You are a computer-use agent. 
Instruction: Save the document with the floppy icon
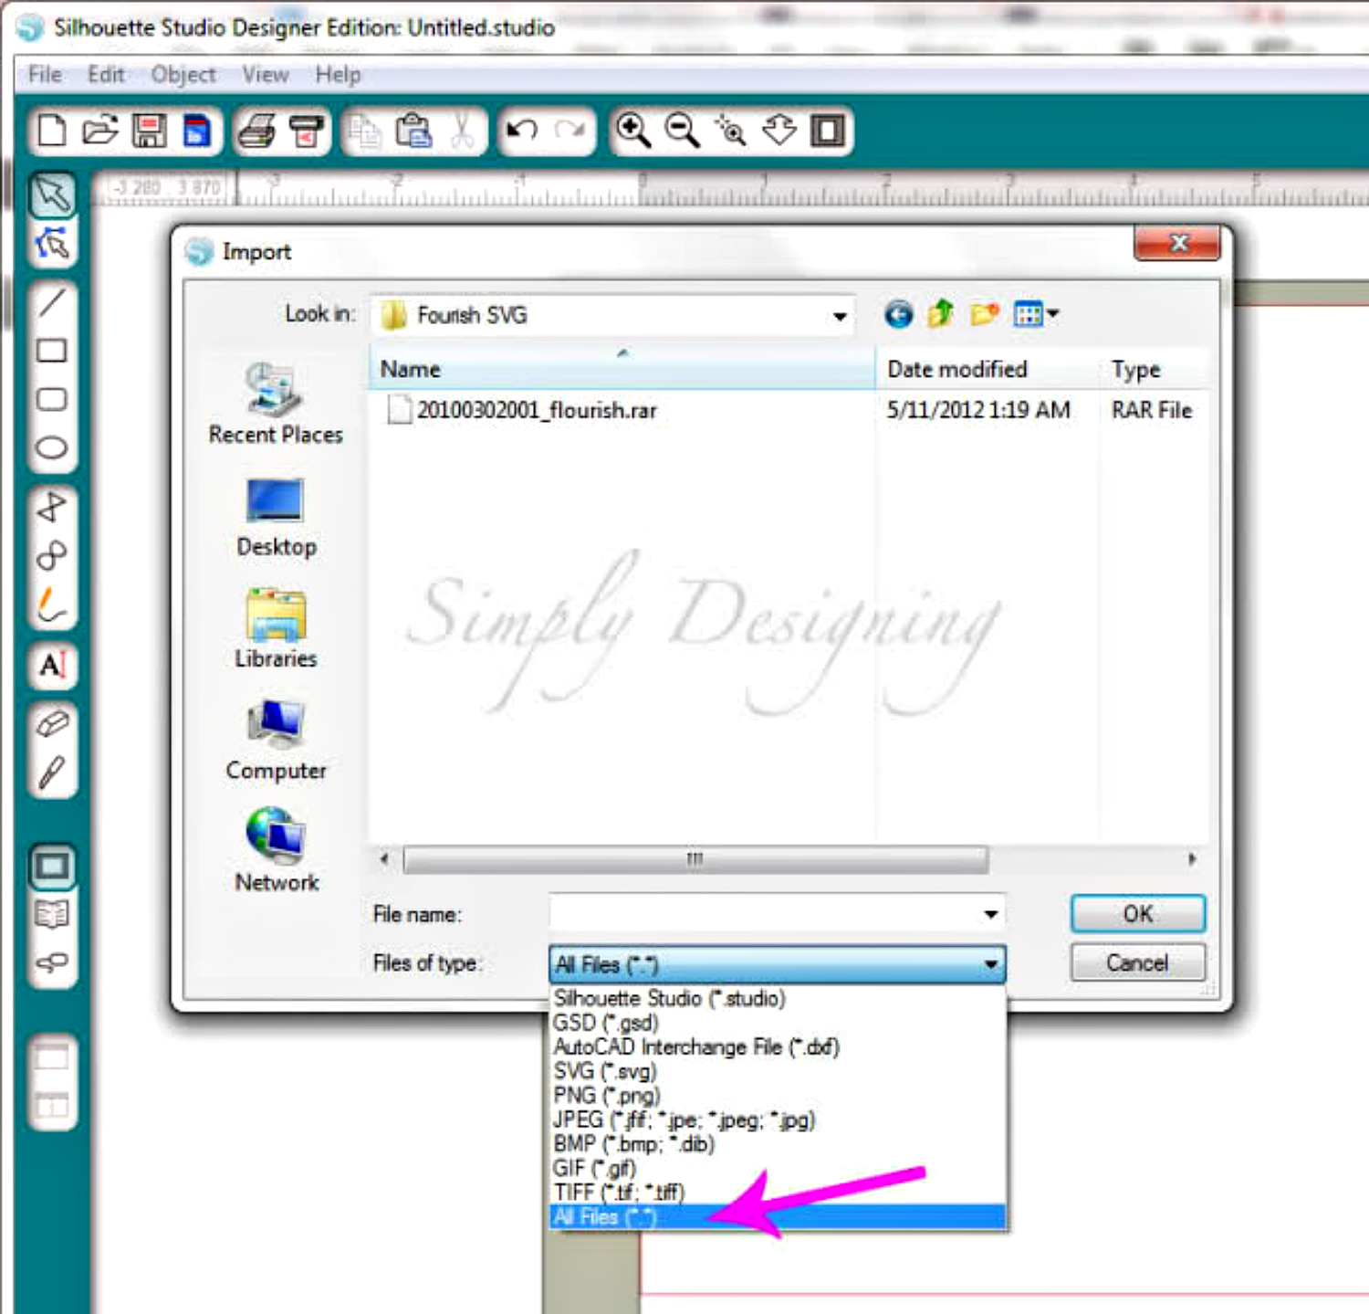point(150,131)
